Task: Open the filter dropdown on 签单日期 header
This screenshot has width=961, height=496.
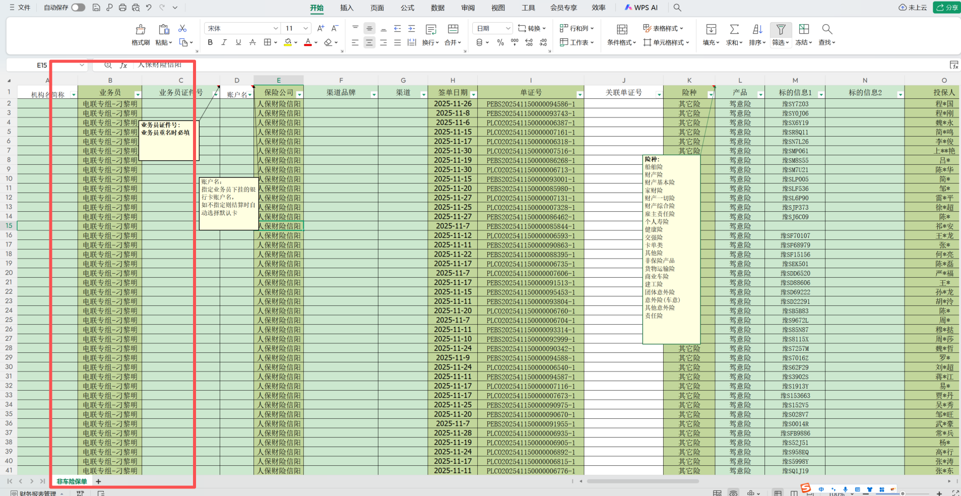Action: [x=473, y=94]
